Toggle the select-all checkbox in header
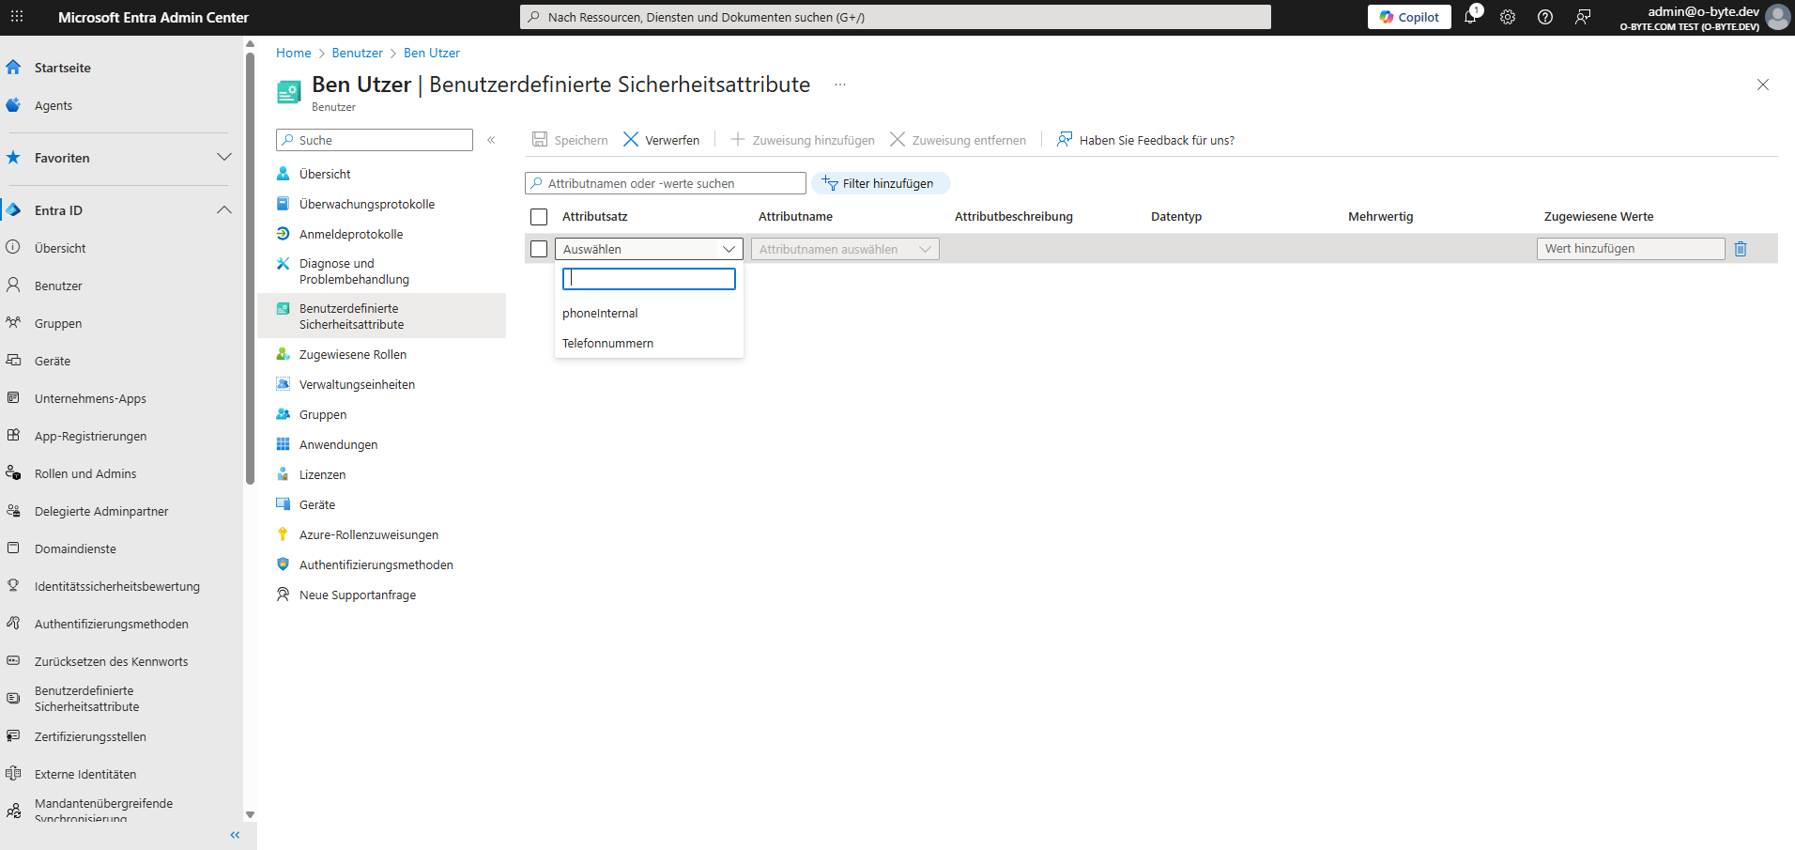The height and width of the screenshot is (850, 1795). (x=539, y=217)
